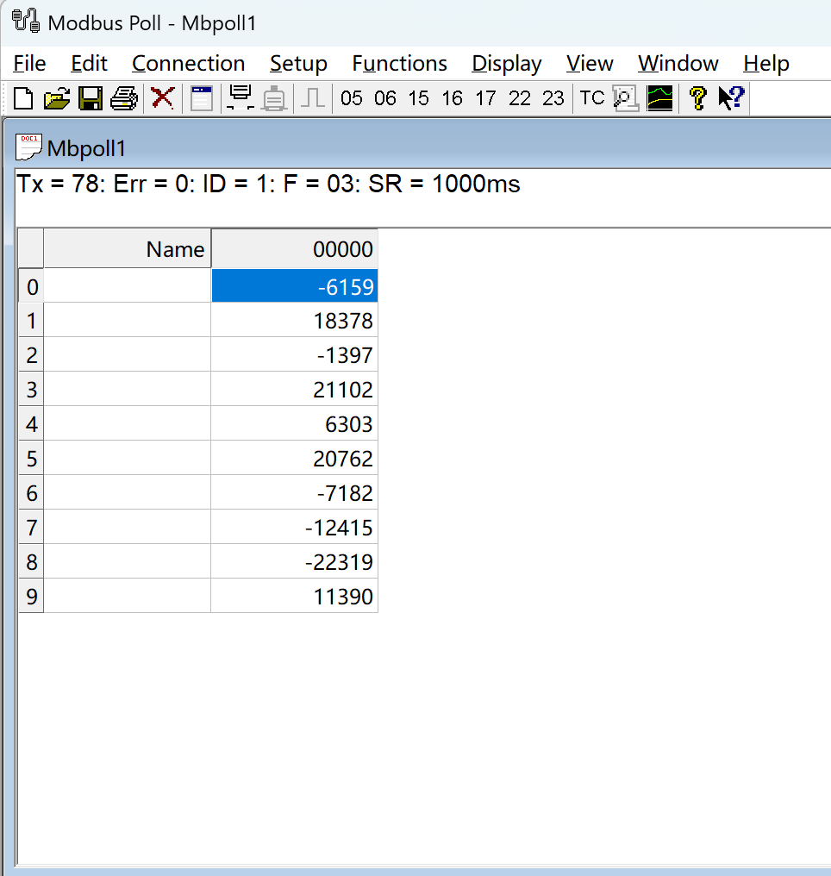Click the pulse single-poll icon

313,98
